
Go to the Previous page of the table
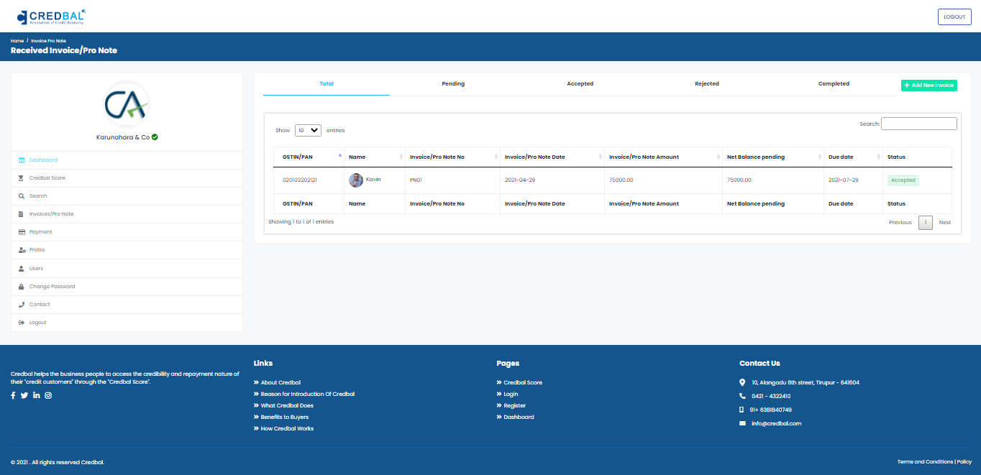[x=900, y=223]
